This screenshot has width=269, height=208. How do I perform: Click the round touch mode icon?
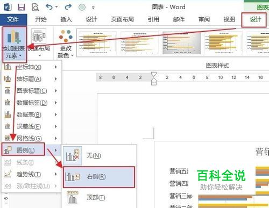click(x=82, y=7)
